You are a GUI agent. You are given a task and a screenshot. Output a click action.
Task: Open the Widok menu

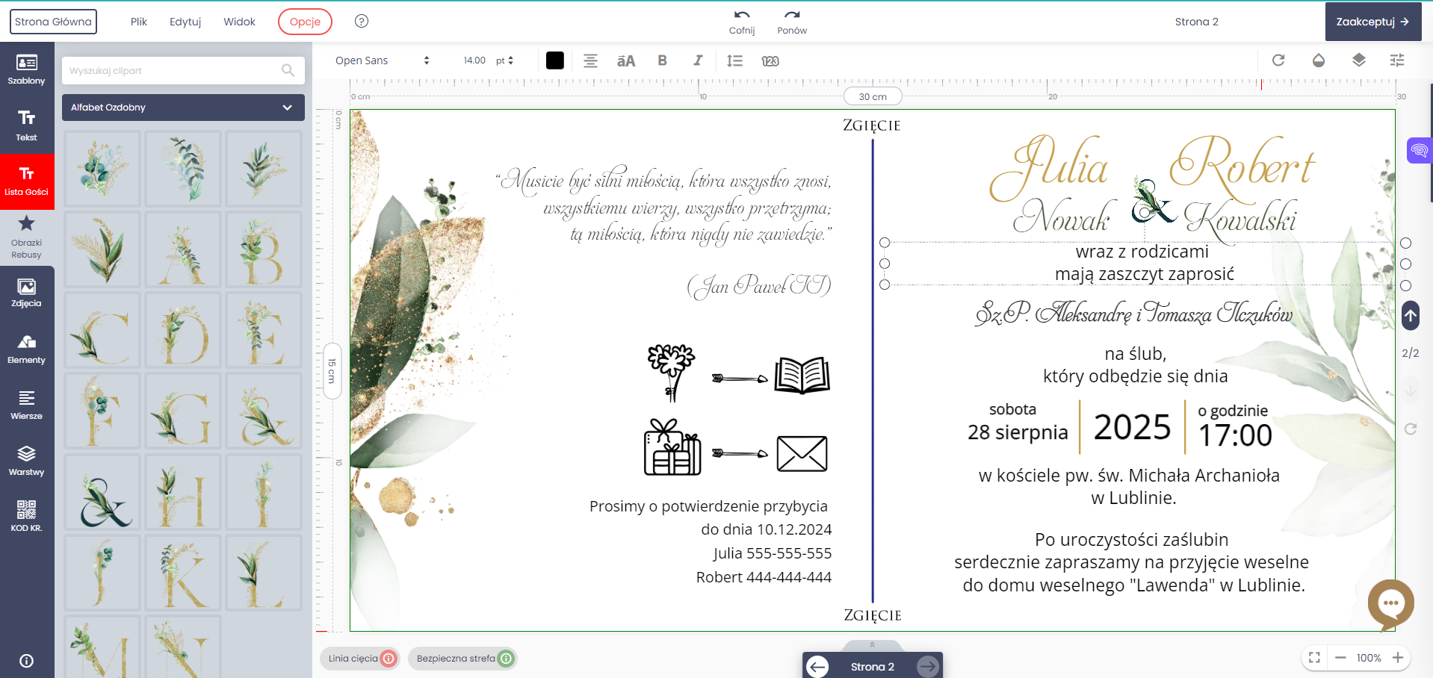(x=239, y=22)
